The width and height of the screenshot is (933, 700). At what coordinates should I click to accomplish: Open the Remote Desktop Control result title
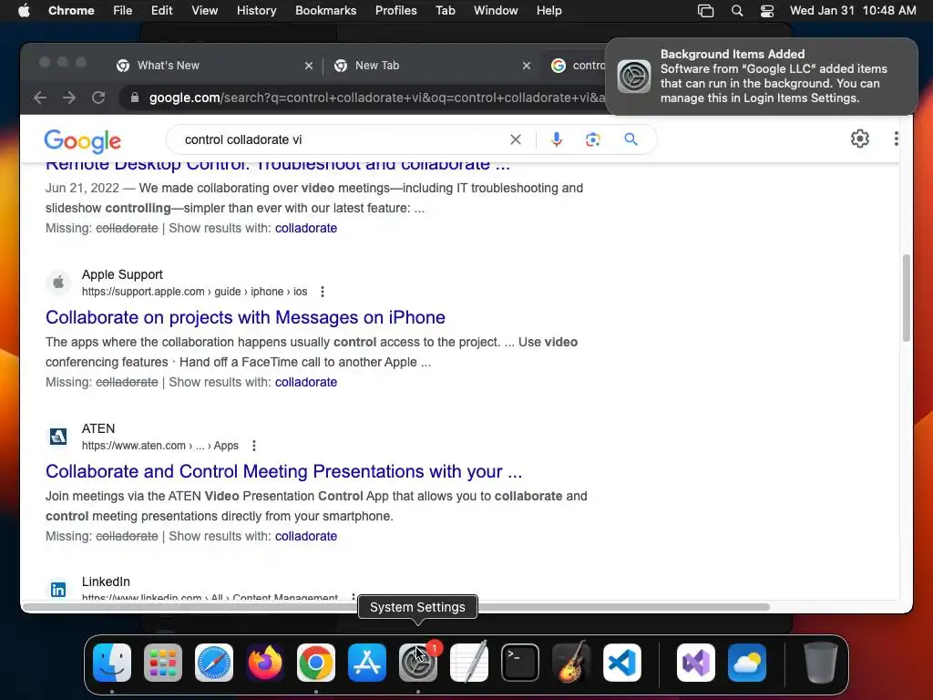pyautogui.click(x=278, y=165)
